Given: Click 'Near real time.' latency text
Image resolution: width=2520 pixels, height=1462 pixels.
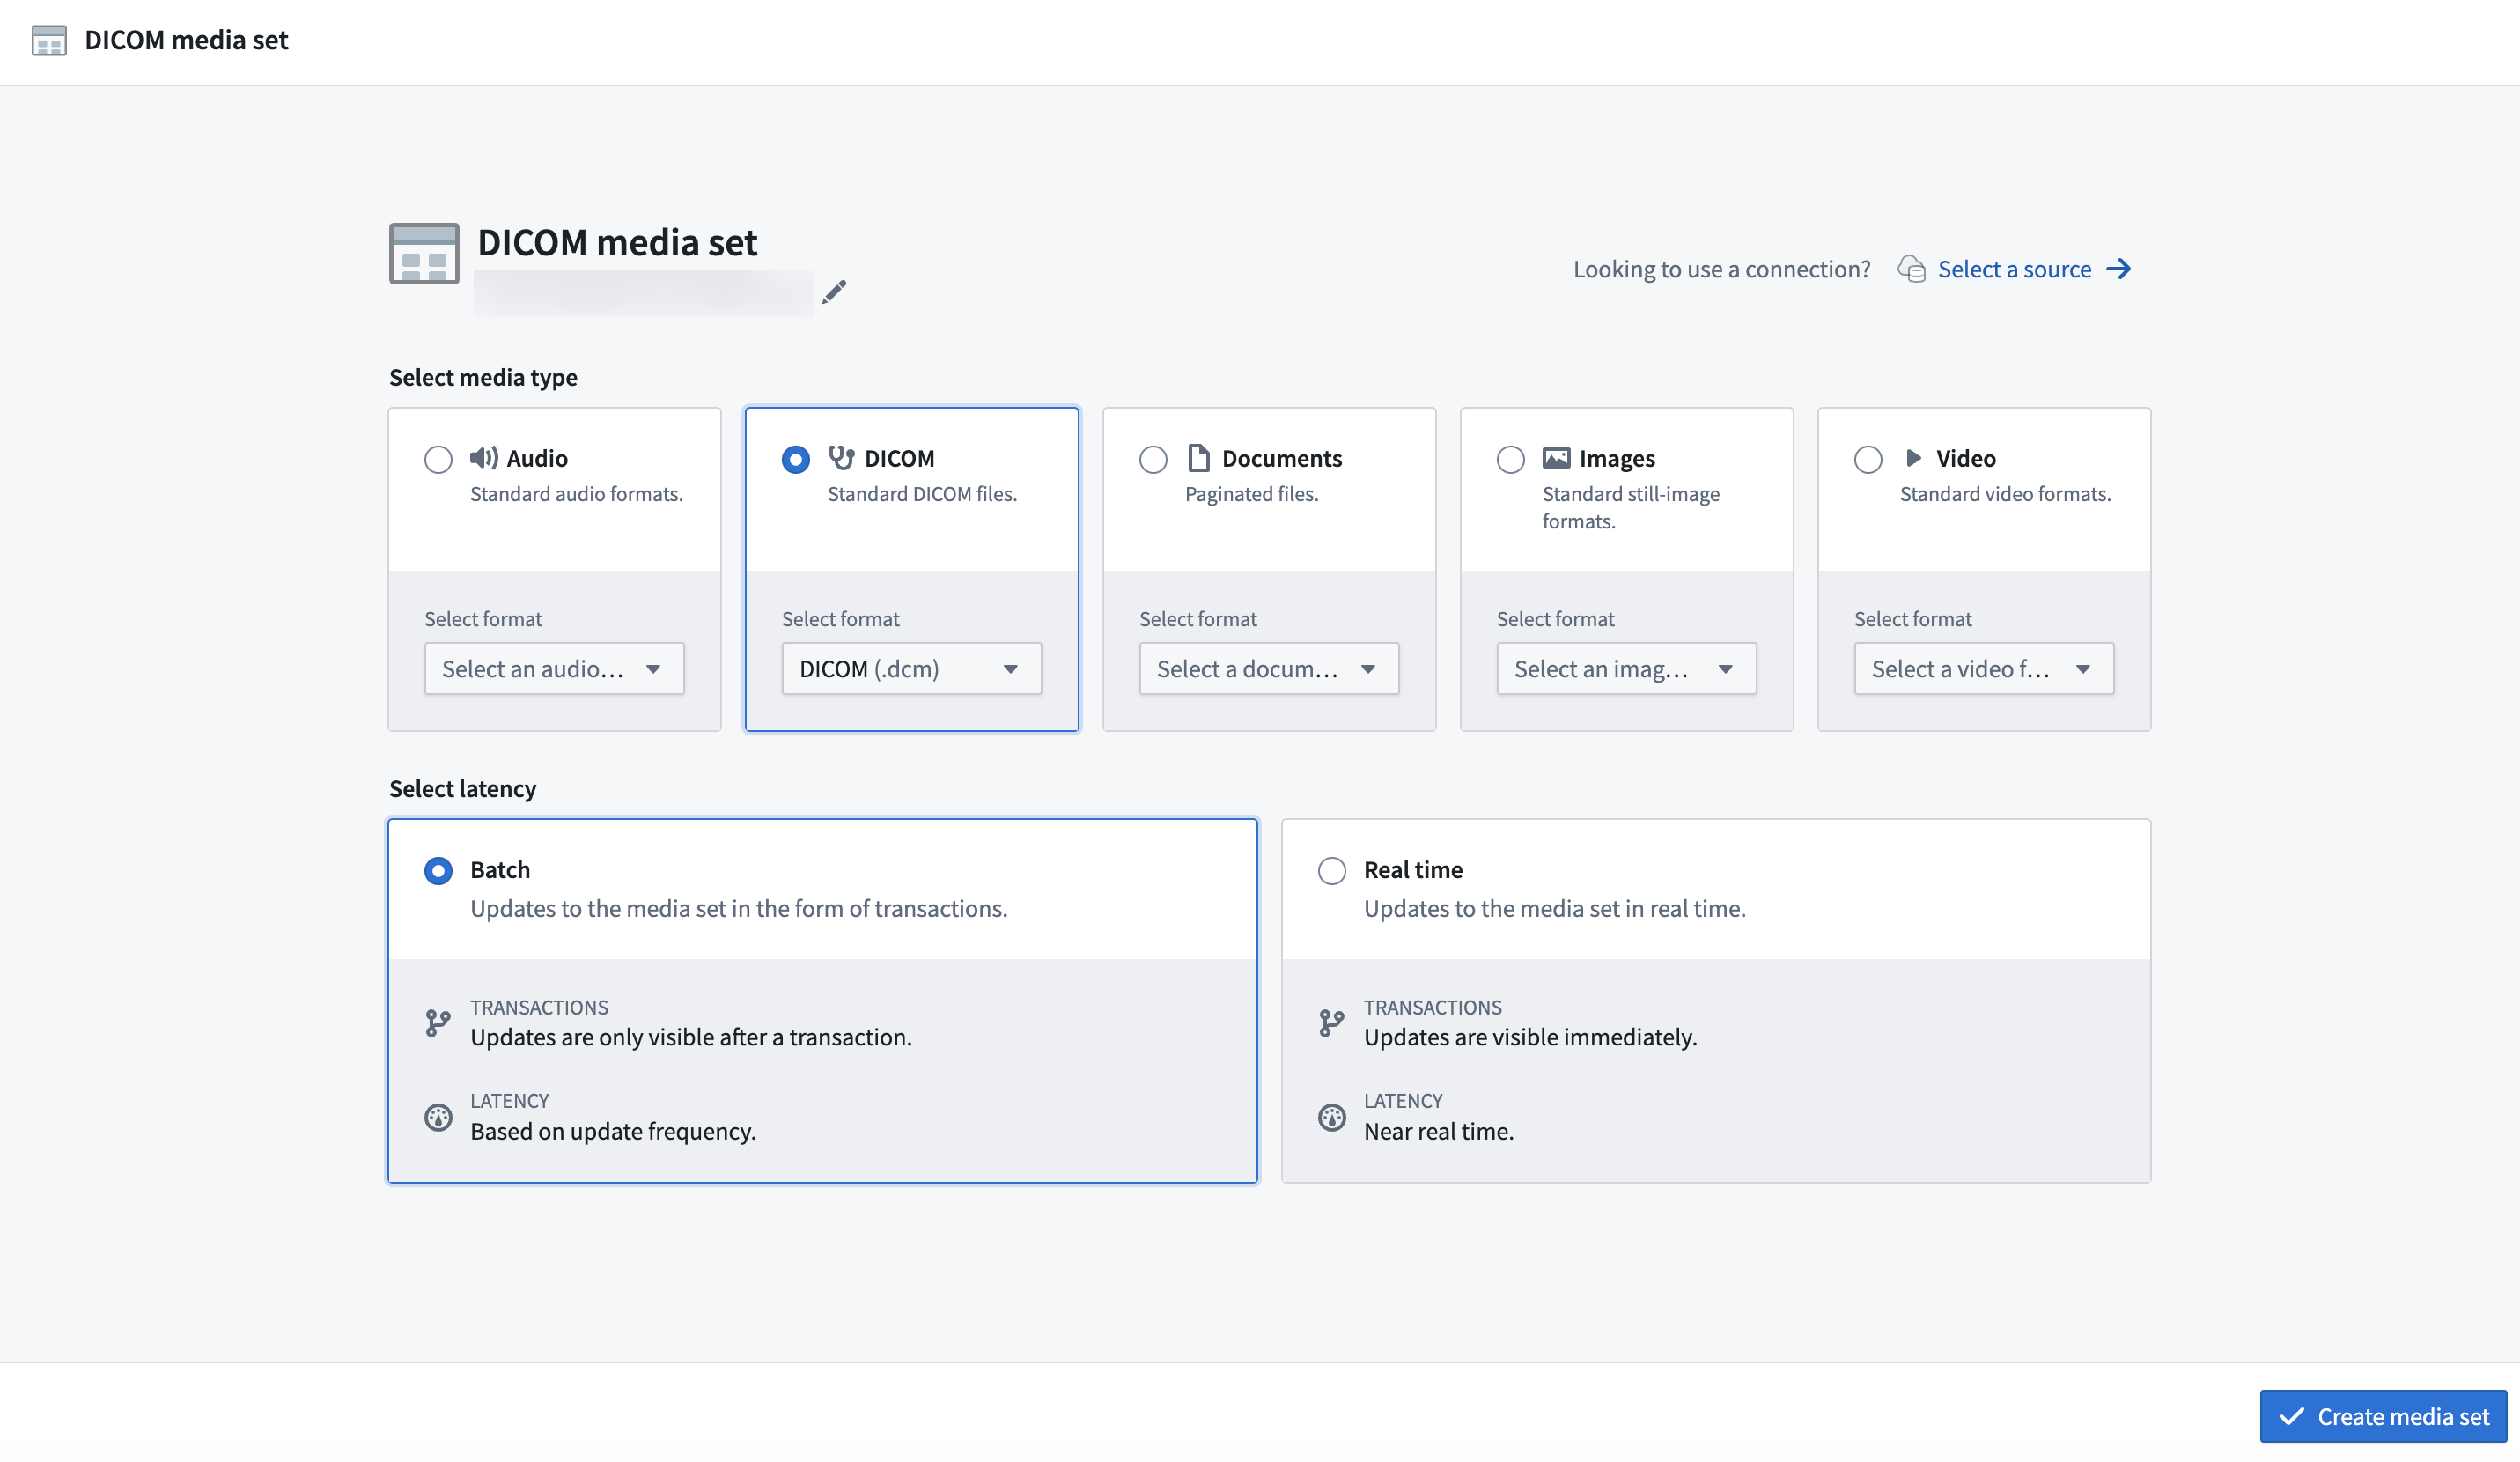Looking at the screenshot, I should click(1438, 1131).
